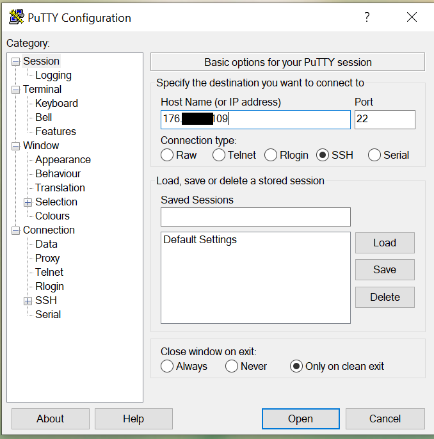Open the Bell settings category
Viewport: 434px width, 439px height.
click(44, 117)
